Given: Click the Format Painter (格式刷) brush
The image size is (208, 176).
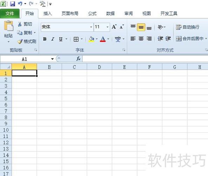Looking at the screenshot, I should 27,42.
